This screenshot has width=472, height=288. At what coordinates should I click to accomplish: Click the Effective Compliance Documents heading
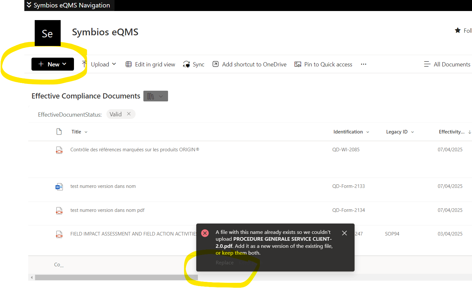click(x=86, y=96)
